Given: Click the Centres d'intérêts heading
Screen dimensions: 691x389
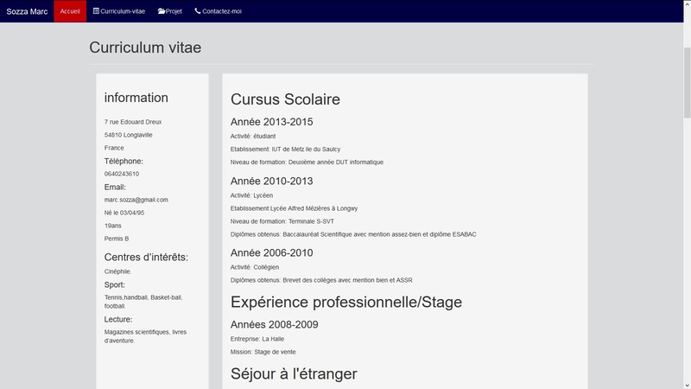Looking at the screenshot, I should [x=146, y=257].
